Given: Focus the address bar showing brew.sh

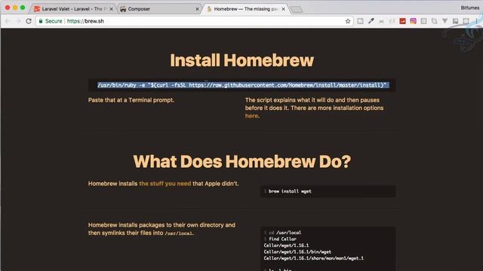Looking at the screenshot, I should tap(194, 21).
